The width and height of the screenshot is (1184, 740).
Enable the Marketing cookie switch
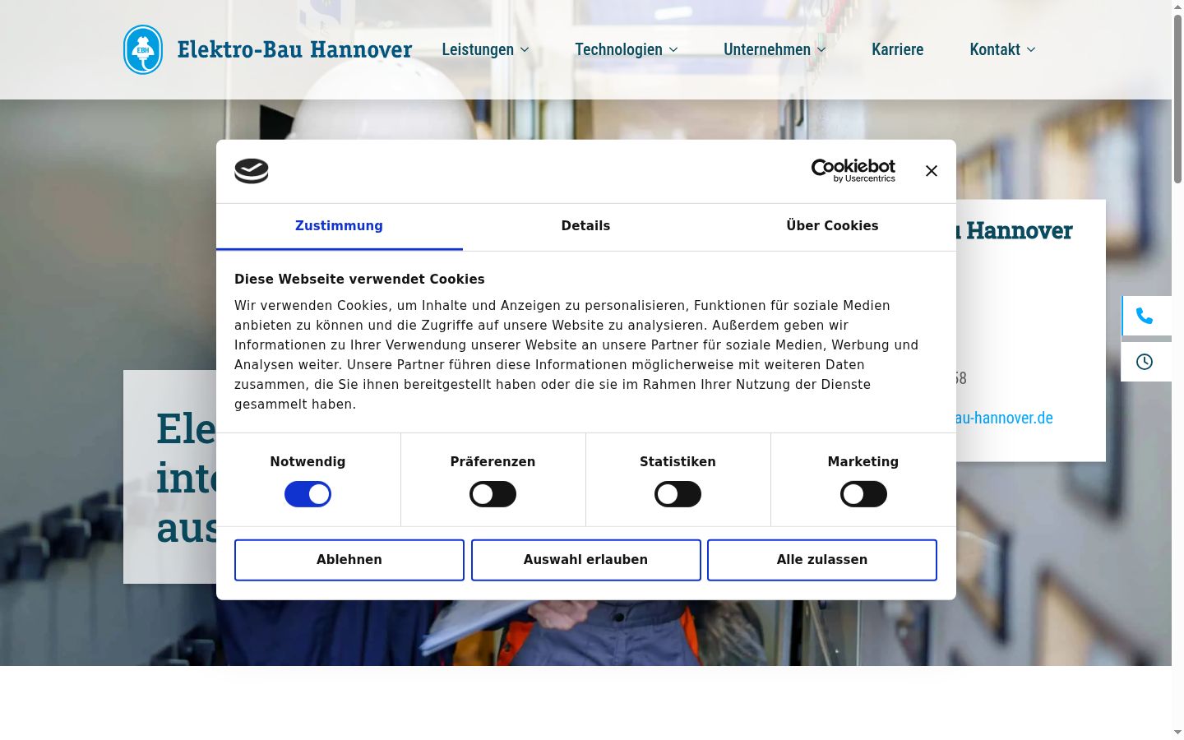click(x=863, y=494)
